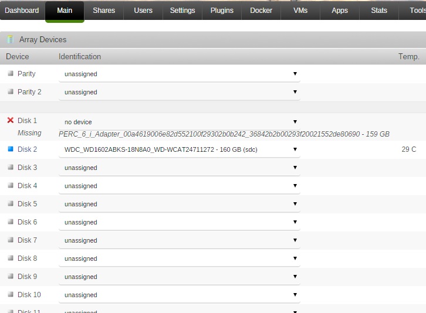This screenshot has height=313, width=426.
Task: Open the Disk 5 unassigned dropdown
Action: click(180, 204)
